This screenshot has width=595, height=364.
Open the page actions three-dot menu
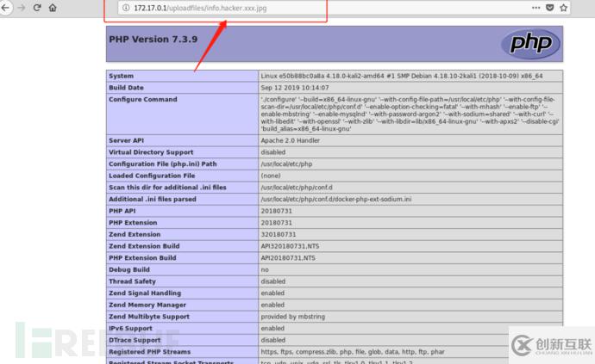click(535, 8)
